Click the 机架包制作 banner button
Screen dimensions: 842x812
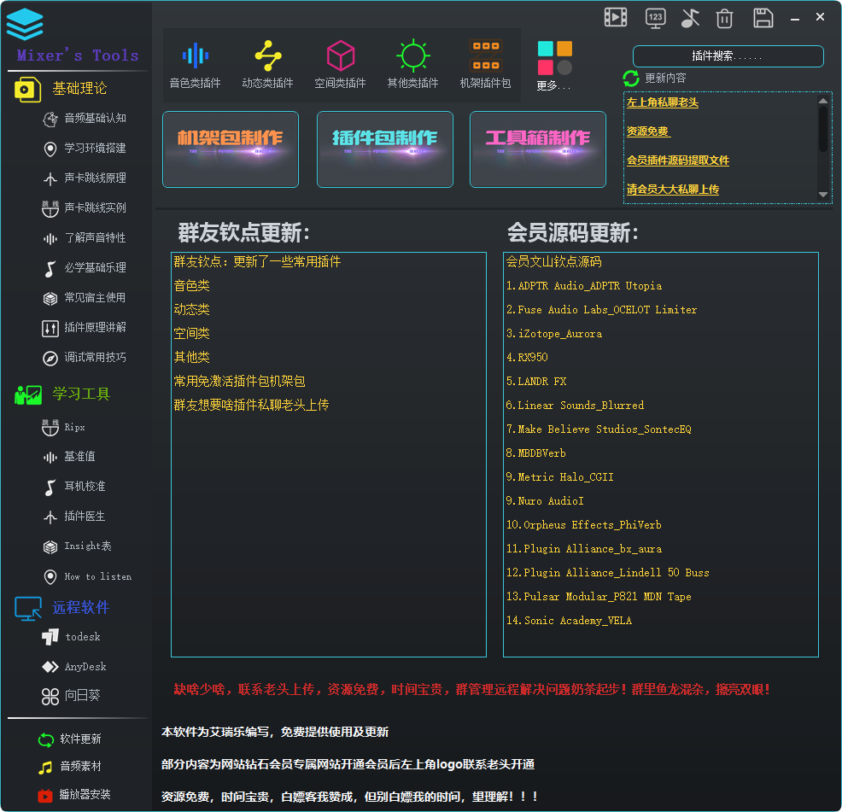pyautogui.click(x=231, y=149)
